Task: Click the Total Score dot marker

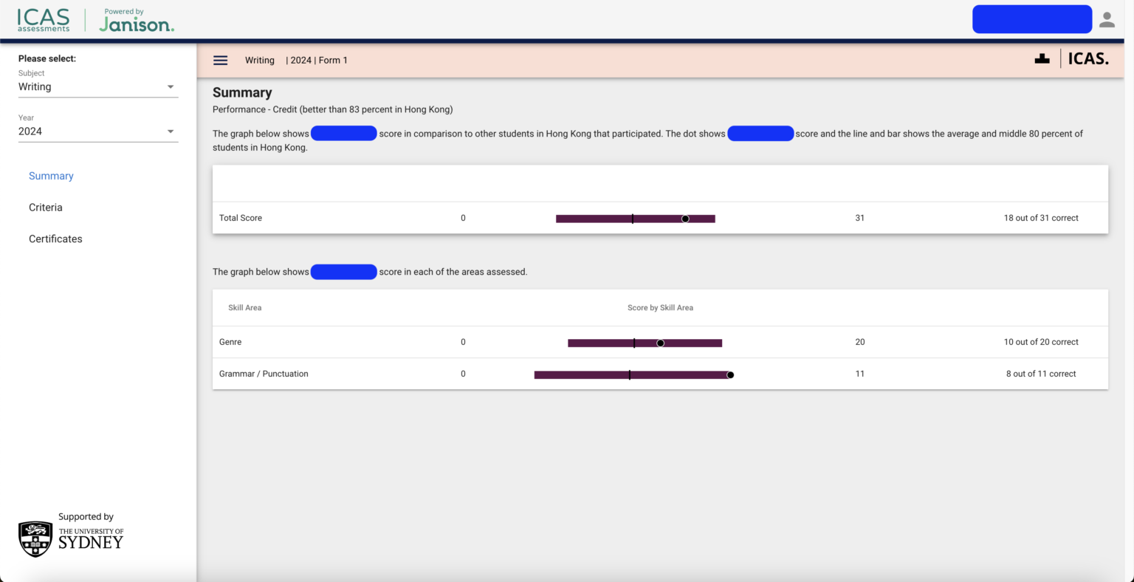Action: pyautogui.click(x=685, y=219)
